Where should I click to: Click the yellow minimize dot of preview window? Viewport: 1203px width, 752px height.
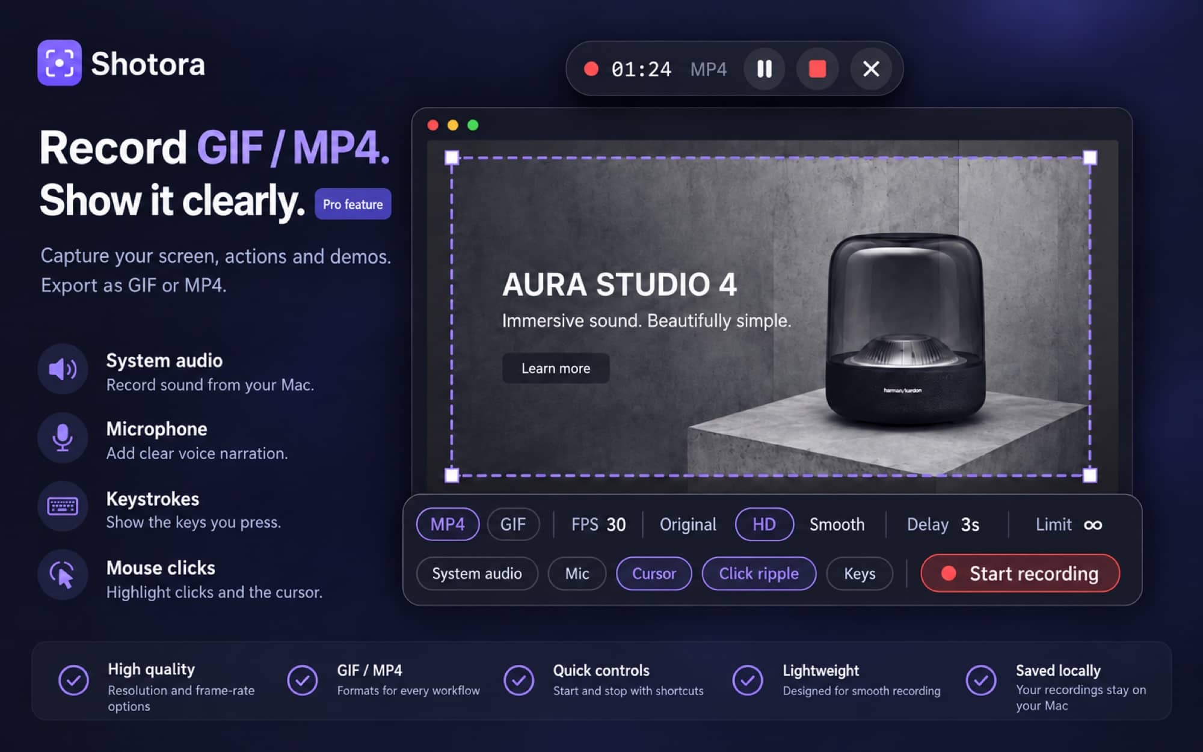pos(453,125)
